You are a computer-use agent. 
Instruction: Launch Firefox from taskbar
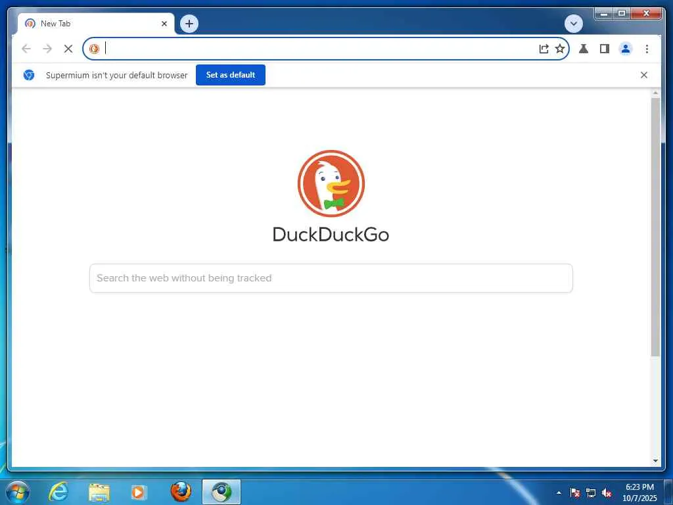pyautogui.click(x=181, y=492)
